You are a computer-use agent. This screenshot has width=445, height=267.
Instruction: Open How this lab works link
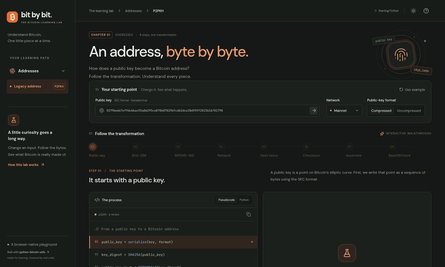[26, 165]
